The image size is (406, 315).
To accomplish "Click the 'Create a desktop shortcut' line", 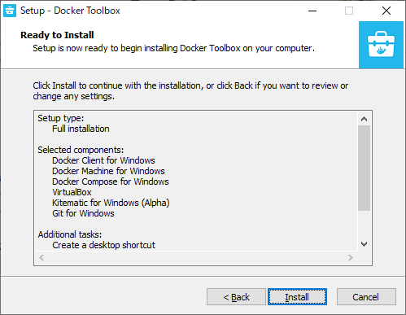I will point(103,245).
